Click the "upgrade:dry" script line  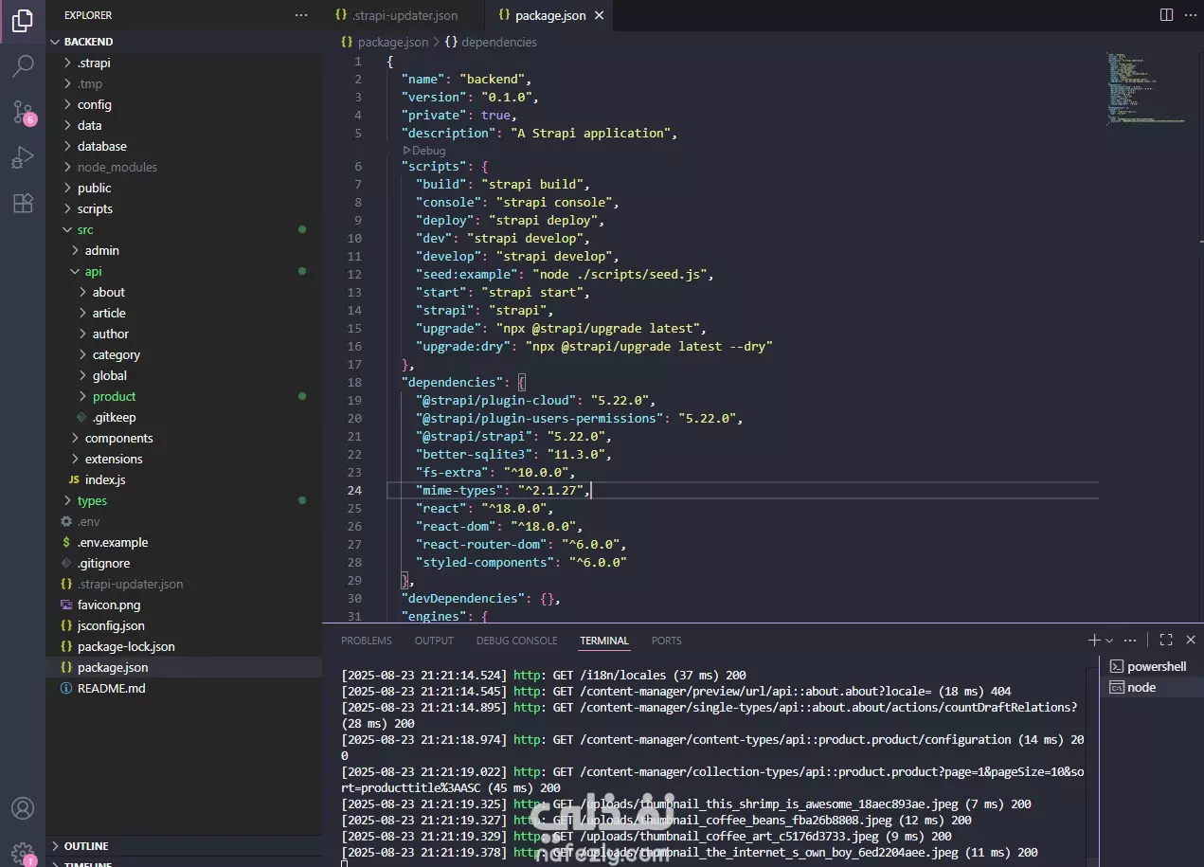595,346
